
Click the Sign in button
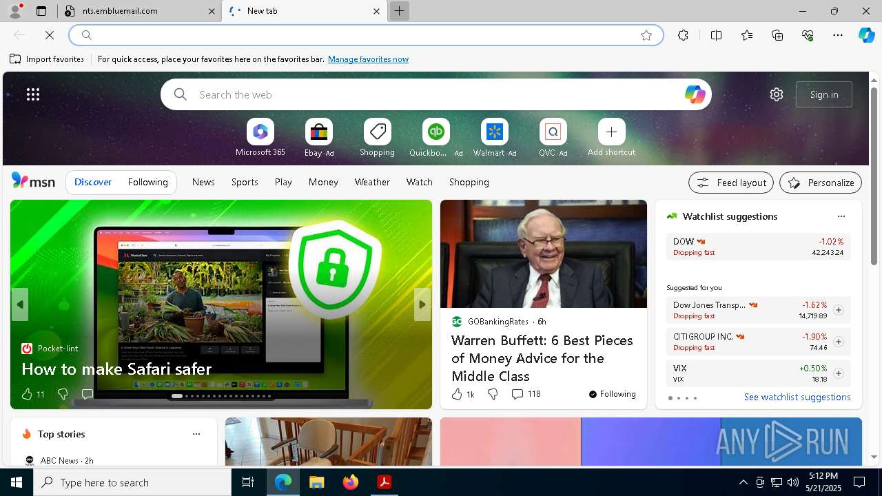[824, 94]
